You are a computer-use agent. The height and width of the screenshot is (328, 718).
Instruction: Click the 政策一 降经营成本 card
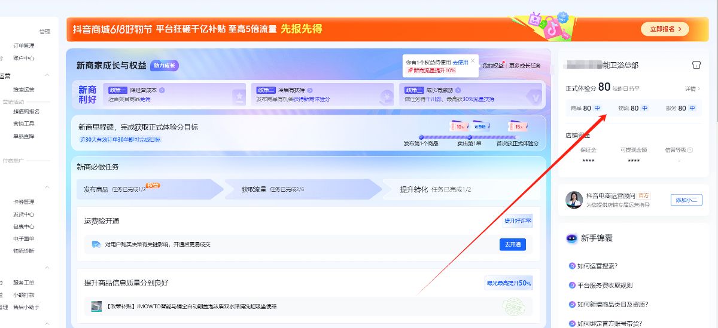(175, 94)
